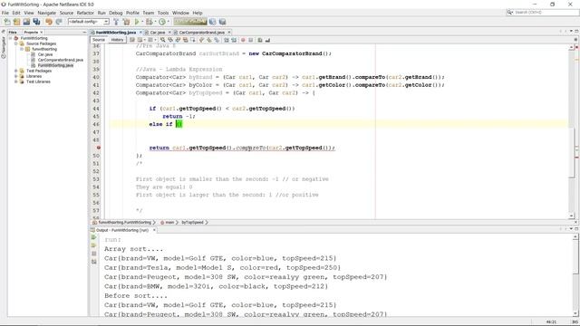
Task: Switch to the Projects panel tab
Action: [x=31, y=33]
